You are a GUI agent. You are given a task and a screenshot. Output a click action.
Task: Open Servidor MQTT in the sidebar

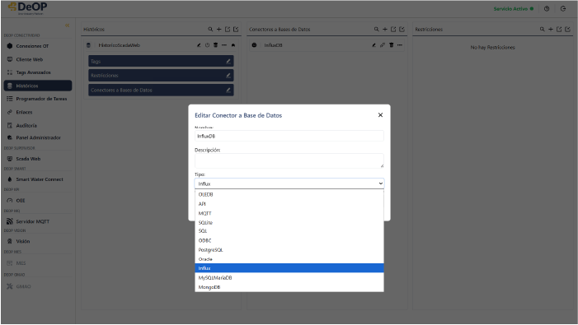pyautogui.click(x=38, y=221)
